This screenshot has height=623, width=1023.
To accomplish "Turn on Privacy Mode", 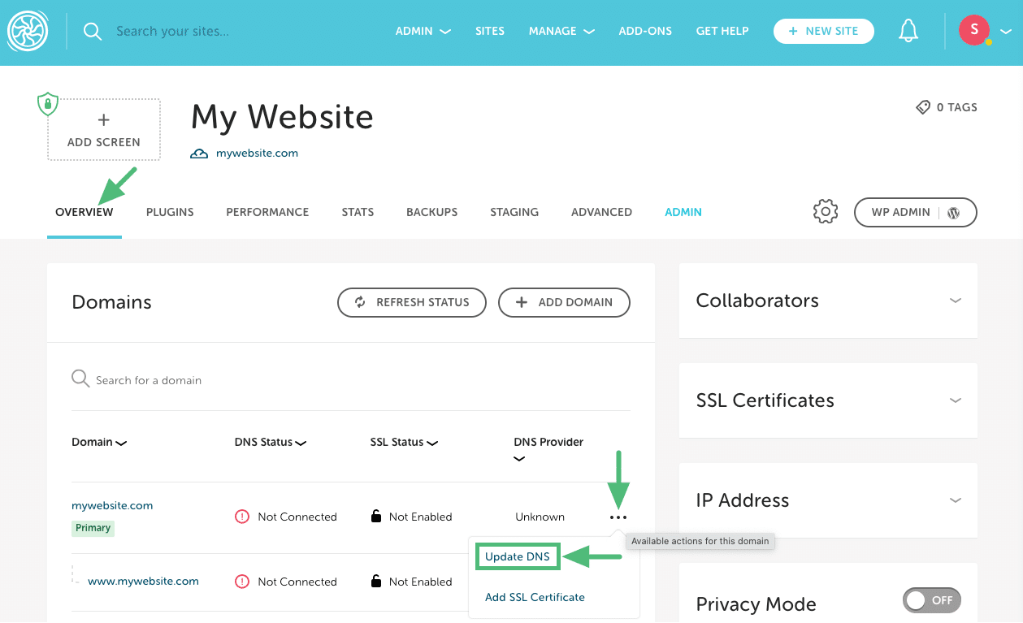I will pyautogui.click(x=931, y=600).
